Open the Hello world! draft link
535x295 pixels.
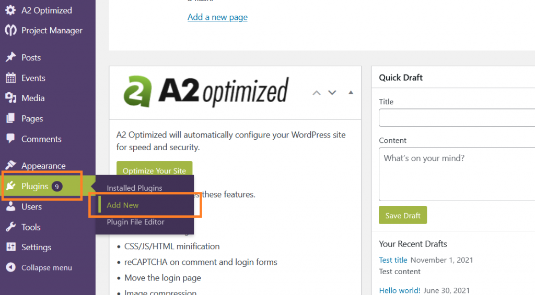400,290
